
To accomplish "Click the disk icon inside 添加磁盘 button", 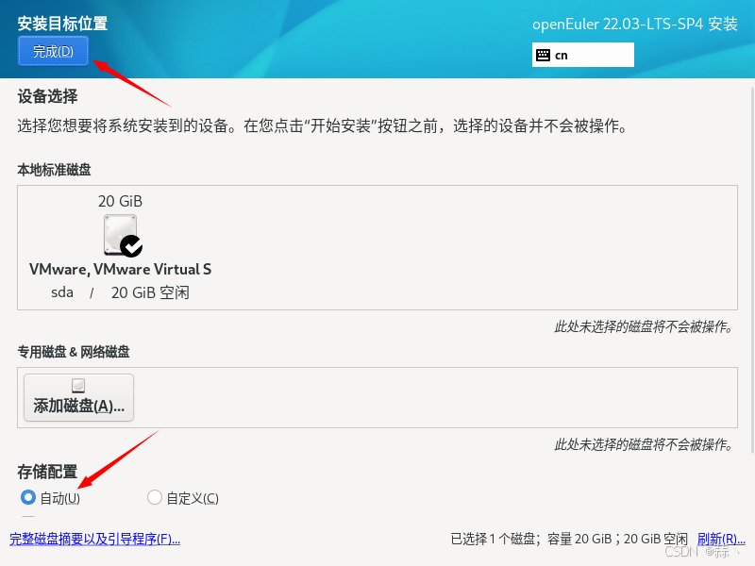I will pyautogui.click(x=77, y=384).
